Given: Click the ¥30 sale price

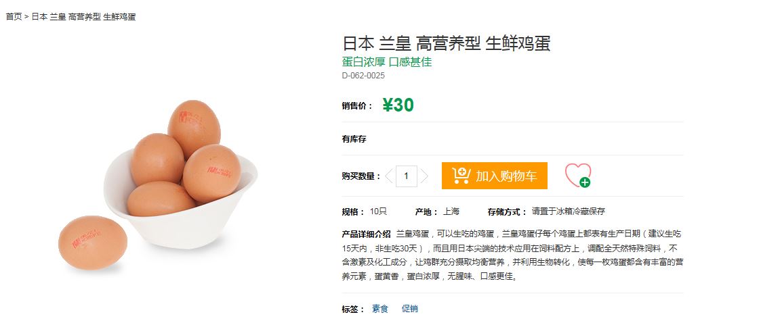Looking at the screenshot, I should [398, 105].
